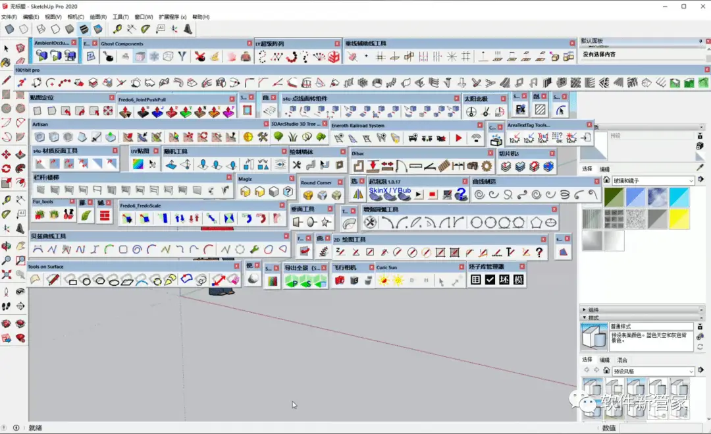This screenshot has width=711, height=434.
Task: Click the UV rainbow gradient map icon
Action: [x=138, y=165]
